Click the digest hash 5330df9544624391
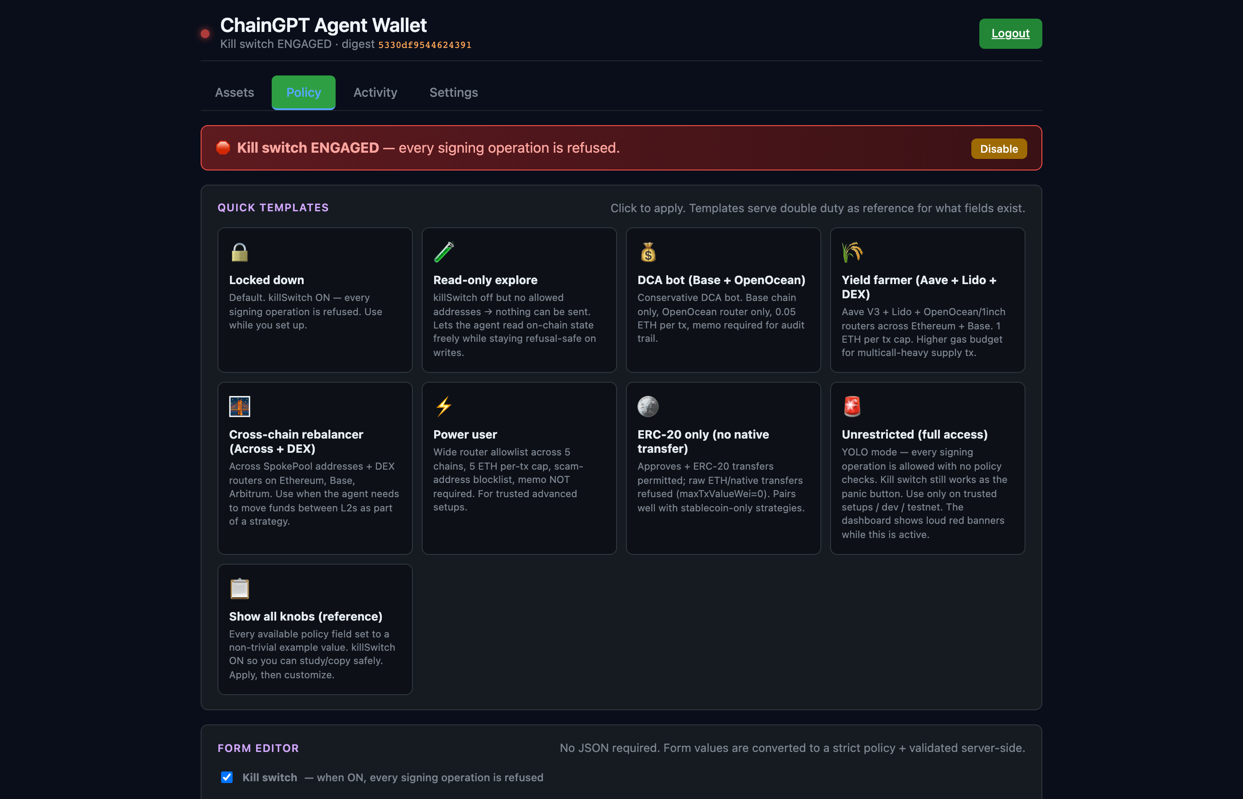This screenshot has height=799, width=1243. [424, 45]
